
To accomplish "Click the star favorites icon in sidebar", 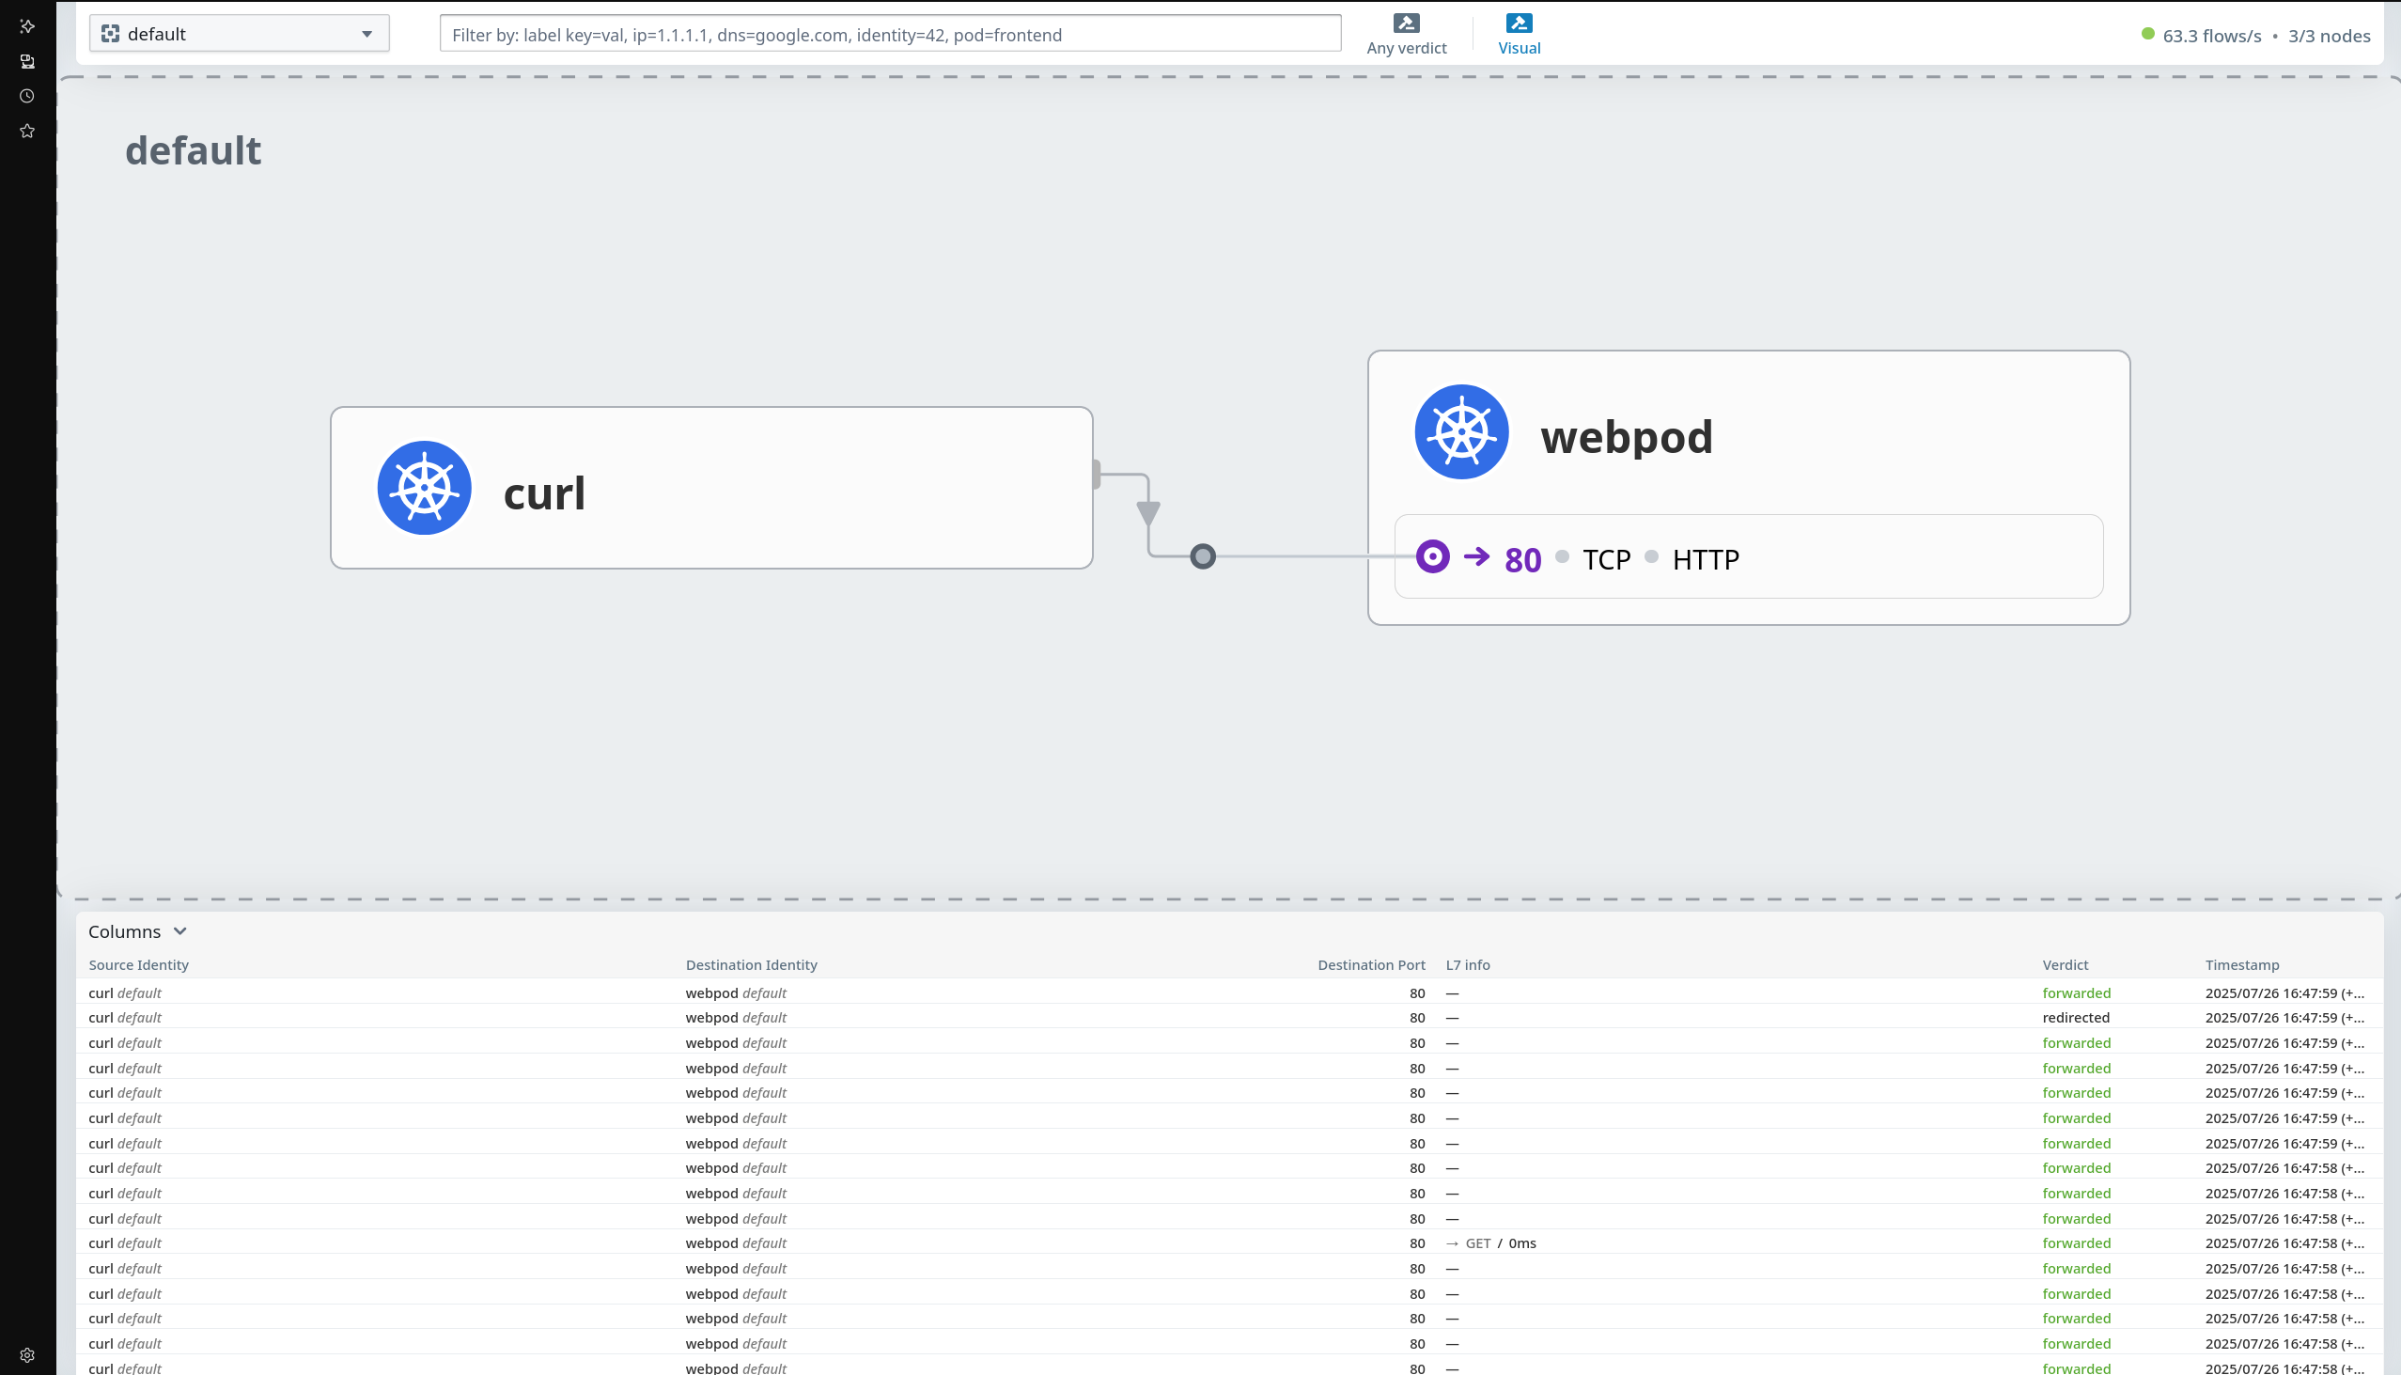I will (x=27, y=132).
